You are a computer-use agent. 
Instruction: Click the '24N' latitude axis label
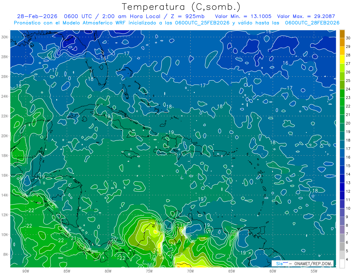5,96
